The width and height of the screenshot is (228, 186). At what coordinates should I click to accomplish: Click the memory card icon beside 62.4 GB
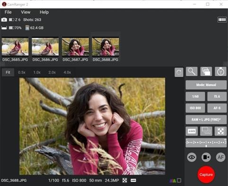point(27,28)
